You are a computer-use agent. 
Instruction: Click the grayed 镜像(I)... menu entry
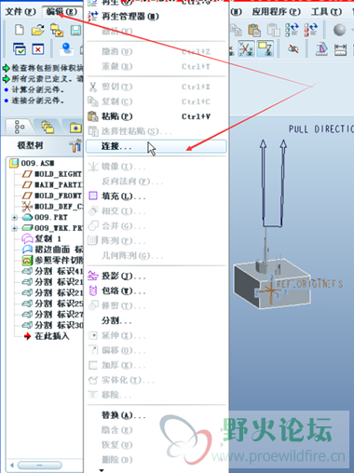pyautogui.click(x=157, y=167)
